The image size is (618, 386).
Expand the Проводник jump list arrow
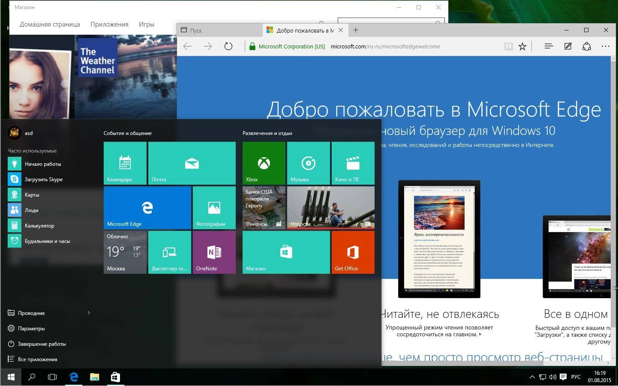[89, 313]
